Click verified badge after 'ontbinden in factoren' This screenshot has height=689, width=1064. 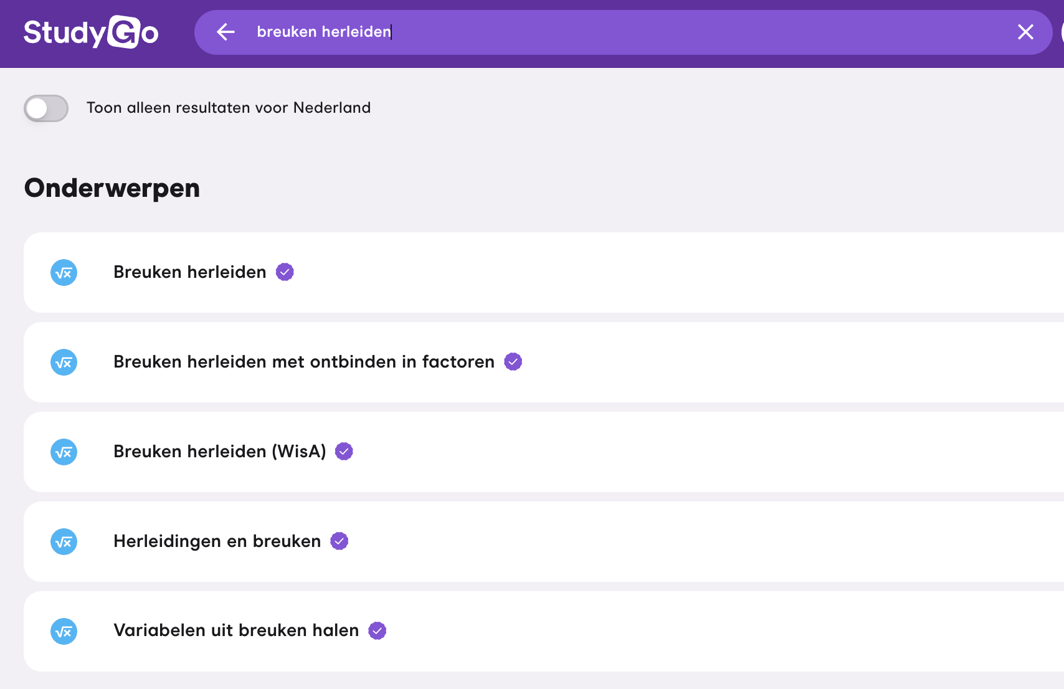(513, 362)
